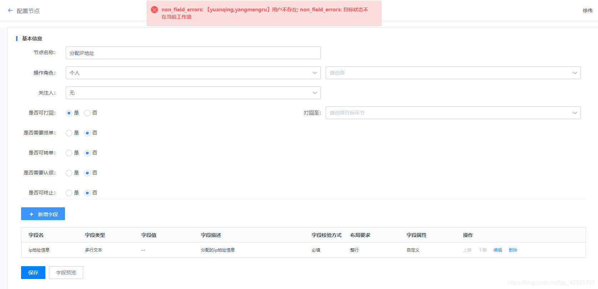Image resolution: width=598 pixels, height=289 pixels.
Task: Click the user name 徐伟
Action: (x=588, y=10)
